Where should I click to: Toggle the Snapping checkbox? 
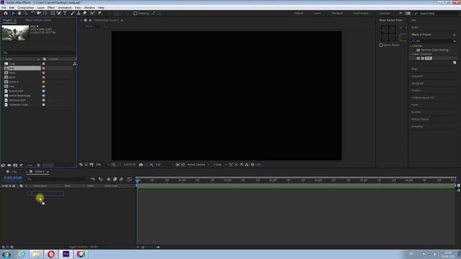[x=135, y=13]
